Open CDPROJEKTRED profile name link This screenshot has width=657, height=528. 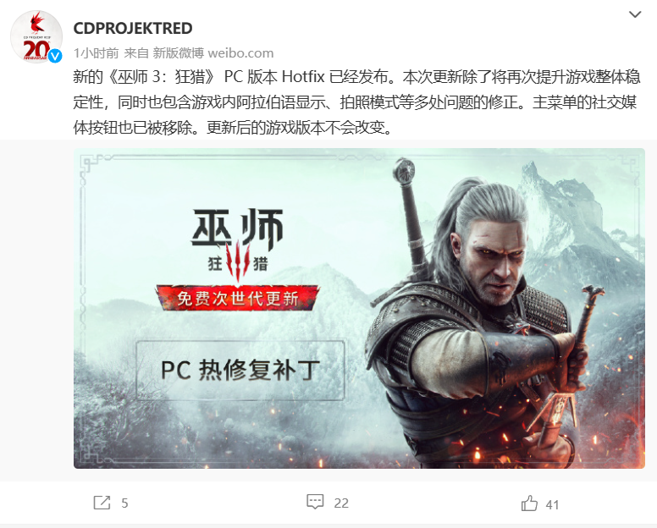(133, 29)
